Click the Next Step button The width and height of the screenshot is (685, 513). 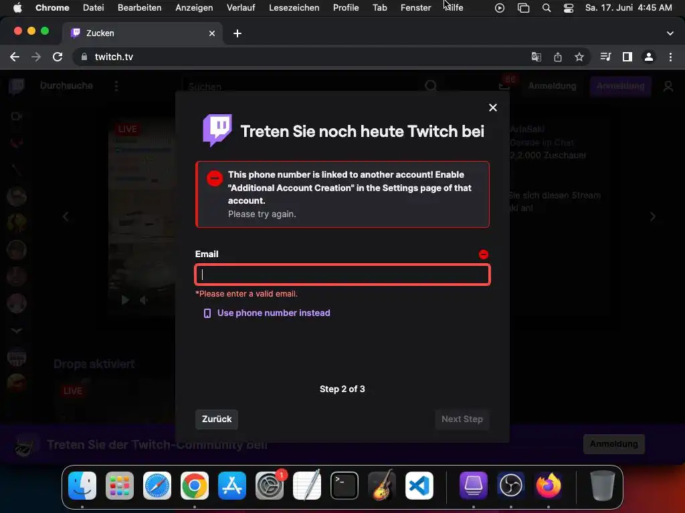462,419
